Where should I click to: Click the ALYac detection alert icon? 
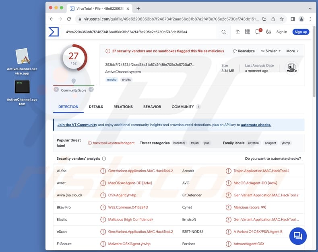[103, 171]
